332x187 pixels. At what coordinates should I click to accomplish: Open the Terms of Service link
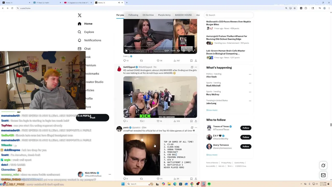coord(212,163)
